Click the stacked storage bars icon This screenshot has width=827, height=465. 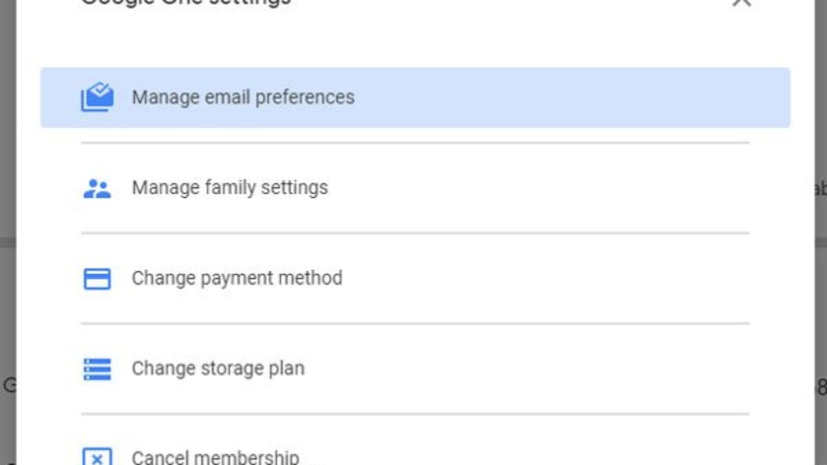tap(97, 369)
